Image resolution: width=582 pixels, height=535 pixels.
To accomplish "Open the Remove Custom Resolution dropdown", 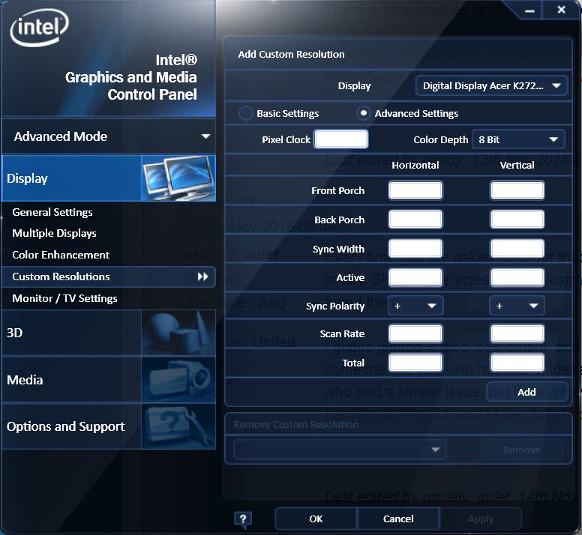I will tap(340, 450).
